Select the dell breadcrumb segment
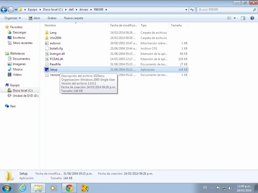 click(71, 10)
